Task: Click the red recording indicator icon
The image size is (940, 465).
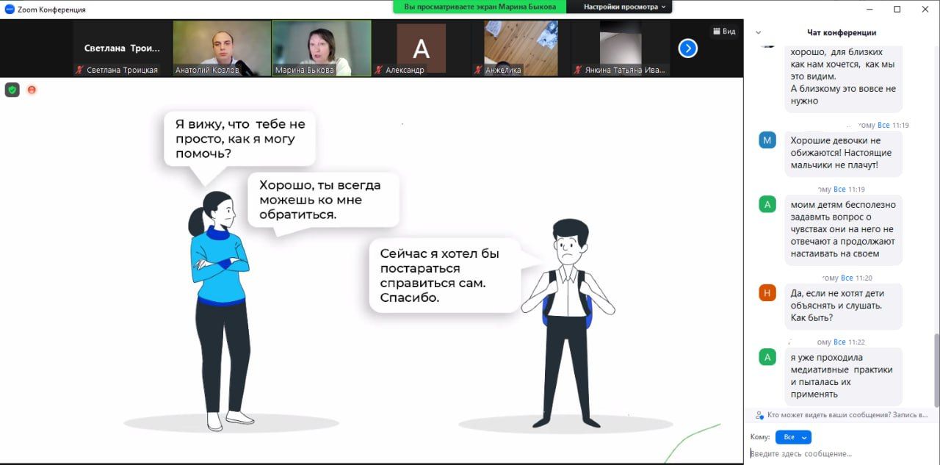Action: 32,90
